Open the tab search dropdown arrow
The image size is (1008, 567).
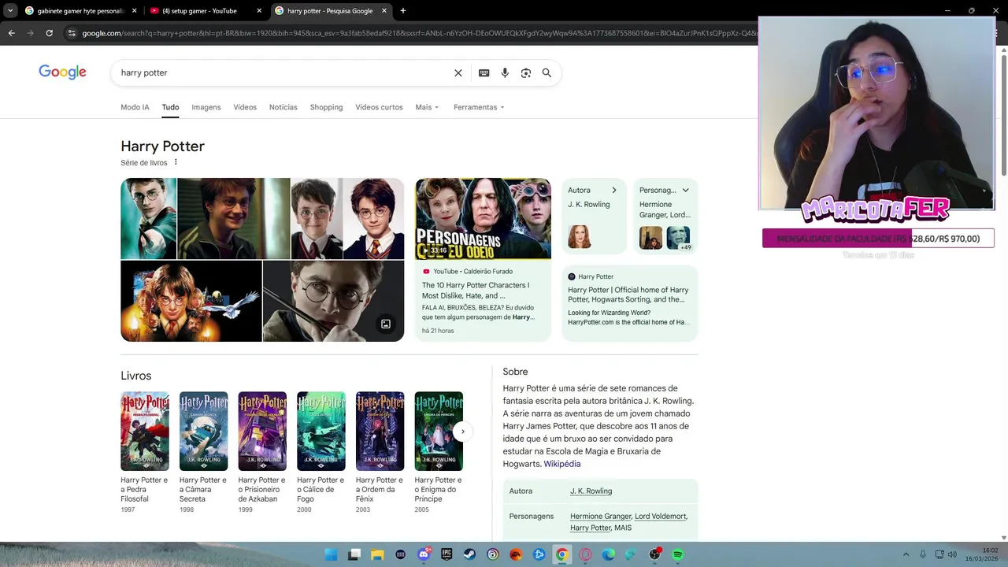pos(9,11)
